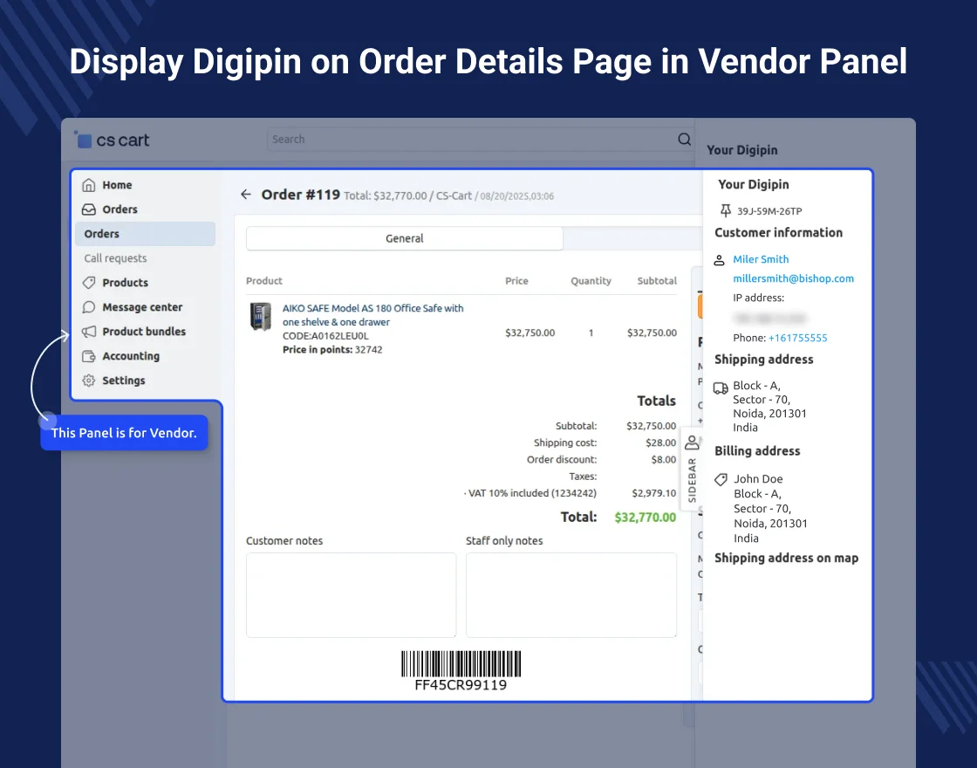Viewport: 977px width, 768px height.
Task: Click the Shipping address on map heading
Action: (786, 558)
